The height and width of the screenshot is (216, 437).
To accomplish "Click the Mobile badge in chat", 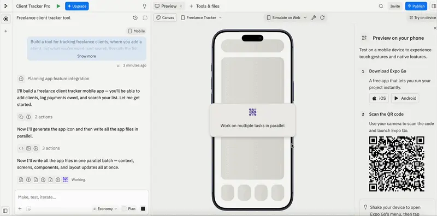I will [136, 31].
